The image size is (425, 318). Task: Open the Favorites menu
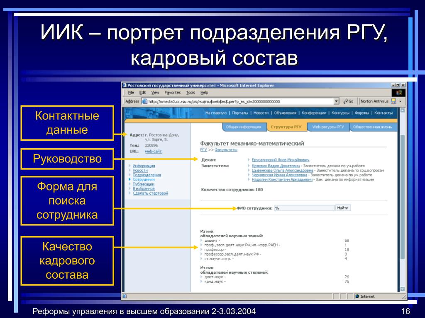[172, 92]
